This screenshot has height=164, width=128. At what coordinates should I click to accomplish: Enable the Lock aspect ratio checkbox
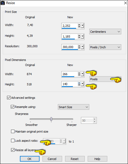(13, 141)
